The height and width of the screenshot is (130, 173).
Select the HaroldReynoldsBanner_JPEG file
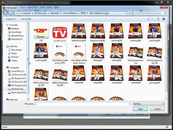(x=60, y=54)
